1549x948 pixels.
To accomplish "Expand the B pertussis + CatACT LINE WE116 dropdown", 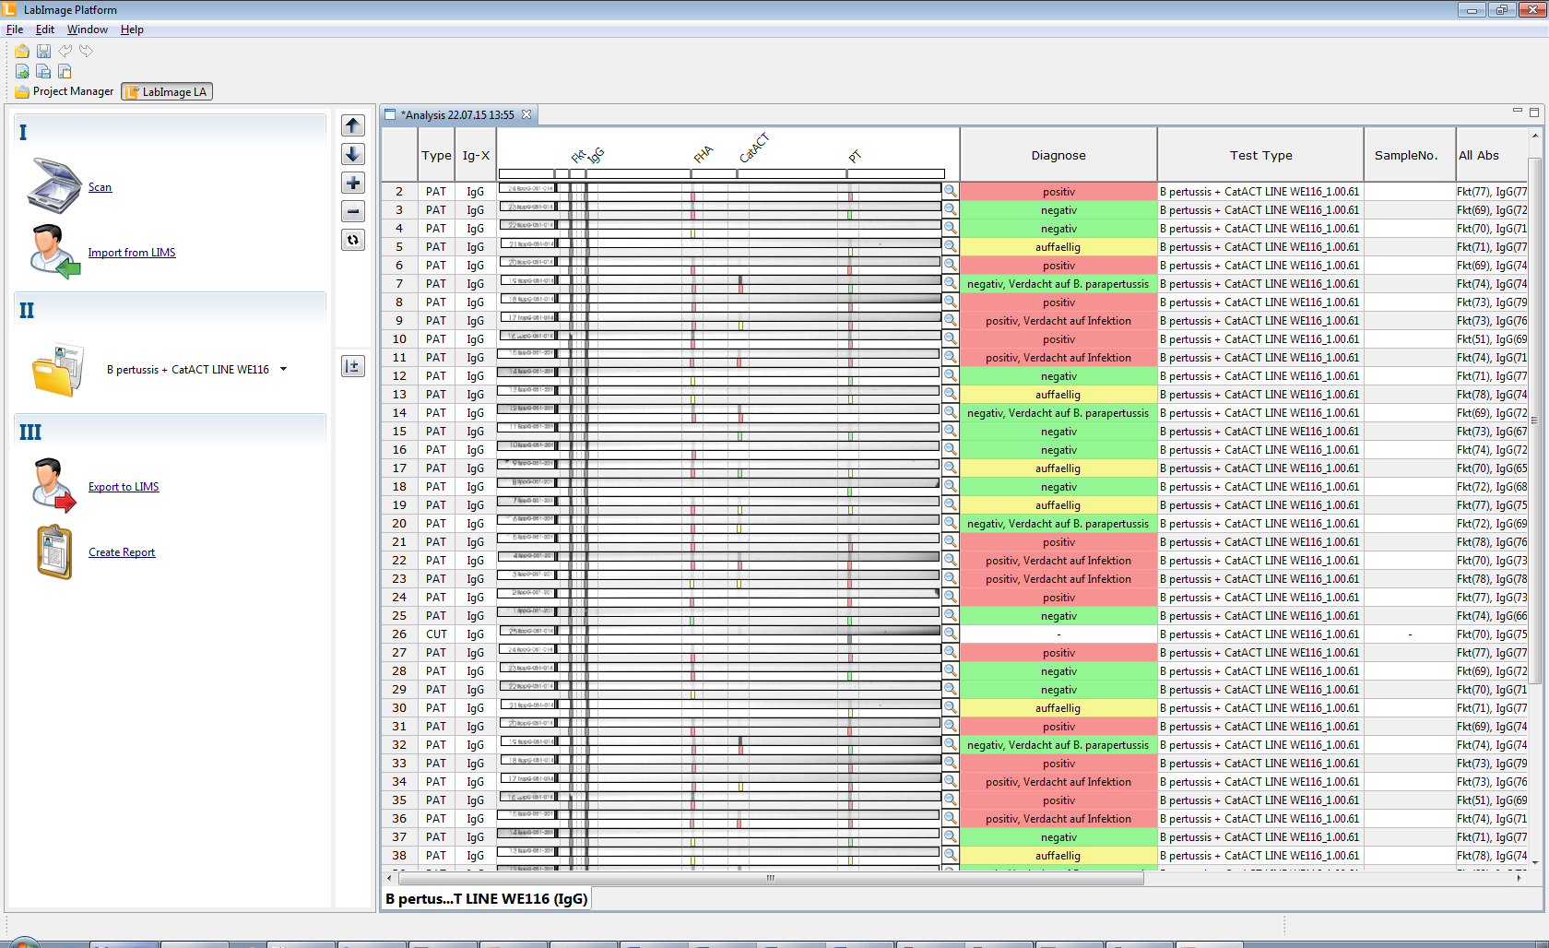I will click(x=285, y=369).
